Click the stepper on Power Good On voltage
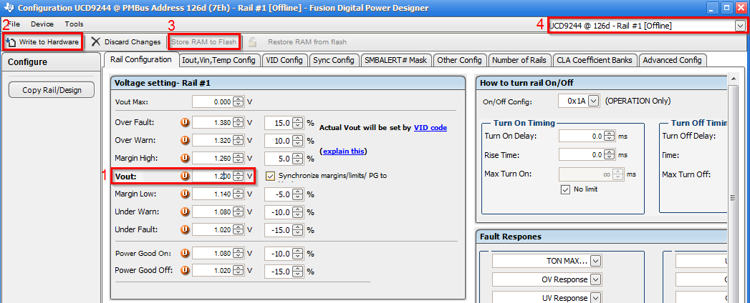The height and width of the screenshot is (303, 750). 239,253
